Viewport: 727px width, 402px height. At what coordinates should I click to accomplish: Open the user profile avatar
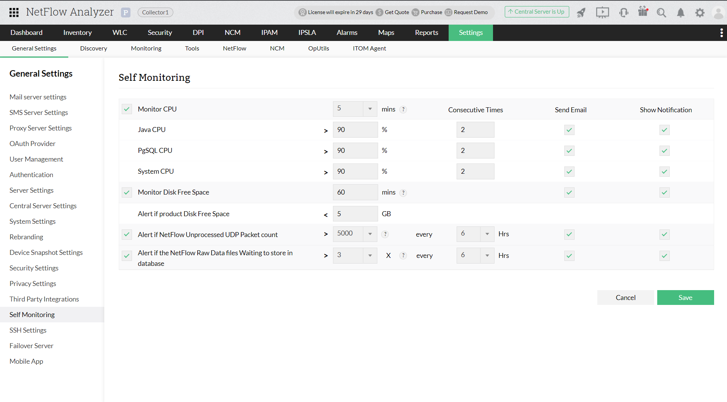718,12
